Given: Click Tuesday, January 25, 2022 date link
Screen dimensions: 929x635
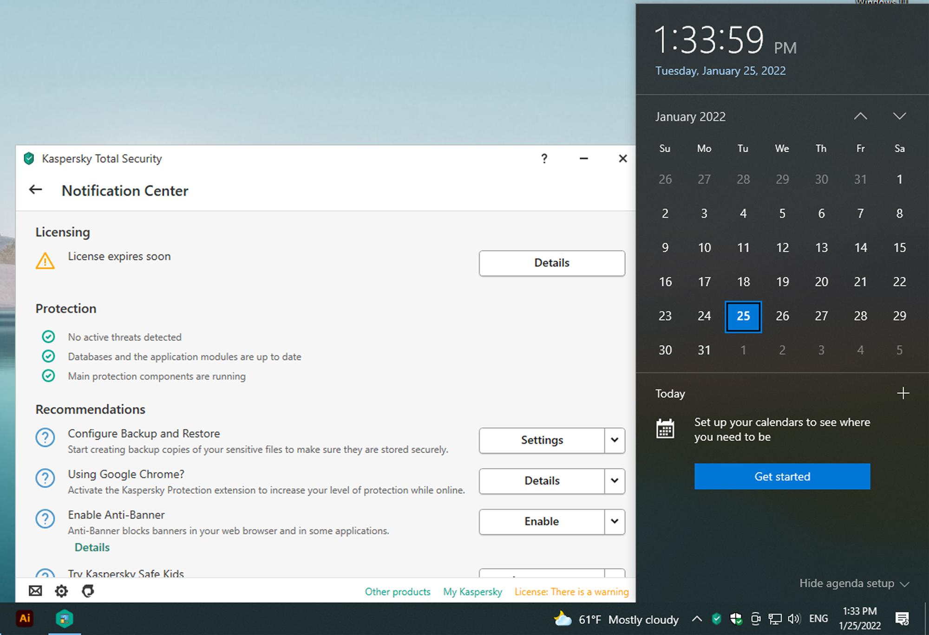Looking at the screenshot, I should click(x=720, y=71).
